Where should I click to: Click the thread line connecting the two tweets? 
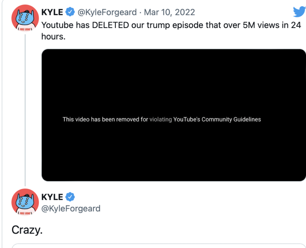(25, 110)
